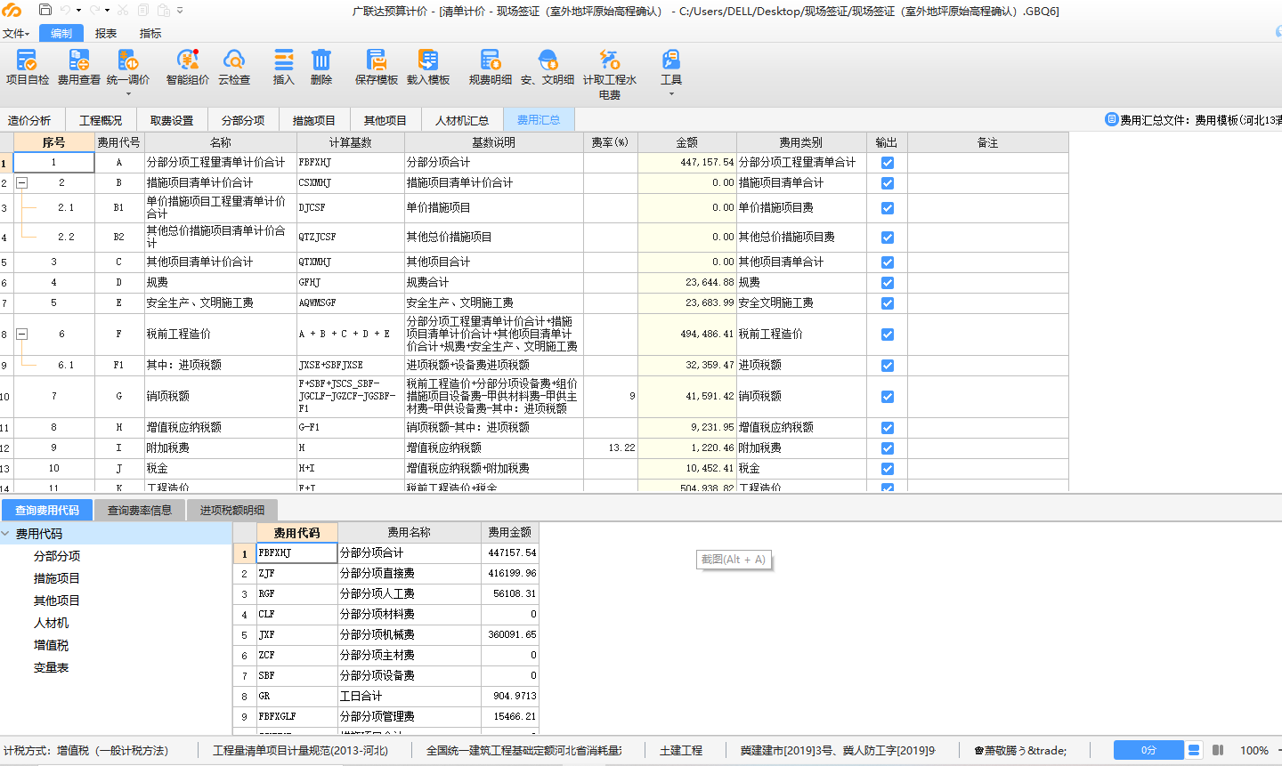Click the cut scissors icon
The image size is (1282, 766).
[x=123, y=10]
